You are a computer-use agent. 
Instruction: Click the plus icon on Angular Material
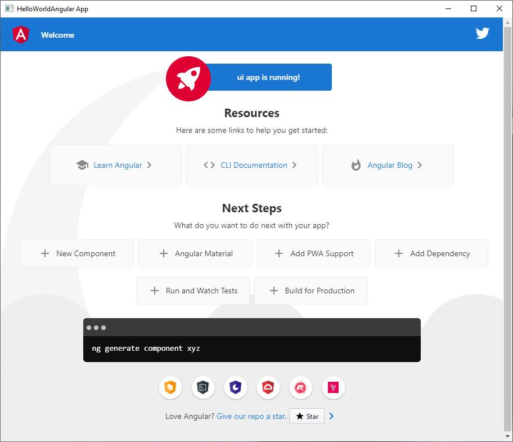coord(164,253)
